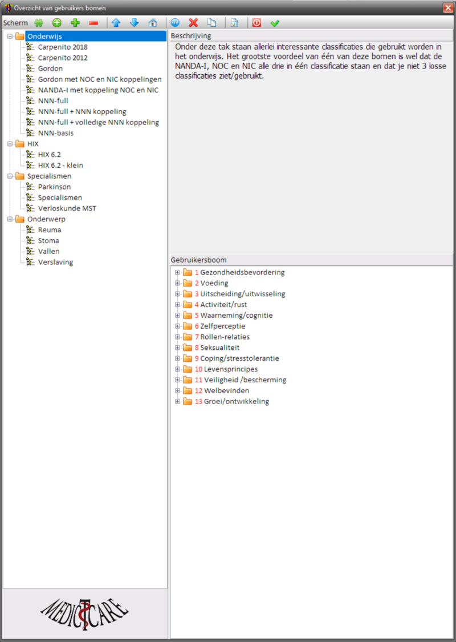The height and width of the screenshot is (642, 456).
Task: Click the blue up arrow icon
Action: [x=116, y=23]
